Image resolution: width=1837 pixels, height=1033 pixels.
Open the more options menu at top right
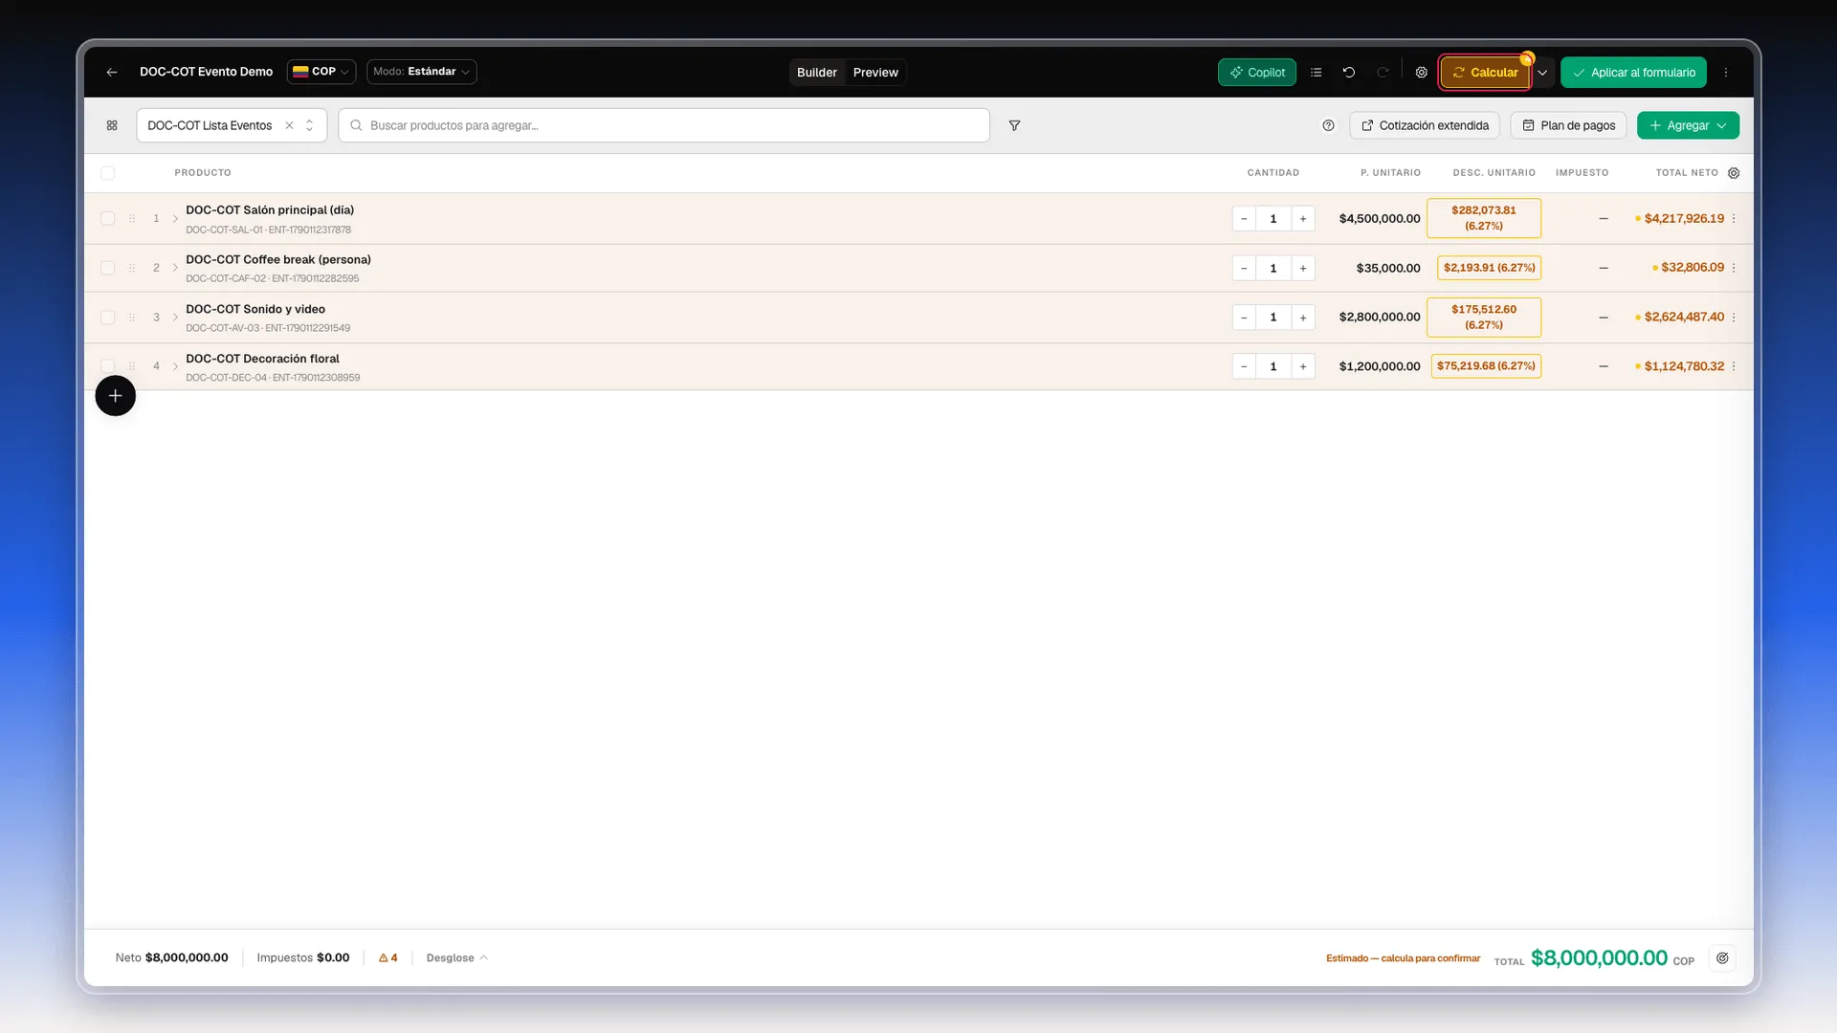pos(1726,73)
